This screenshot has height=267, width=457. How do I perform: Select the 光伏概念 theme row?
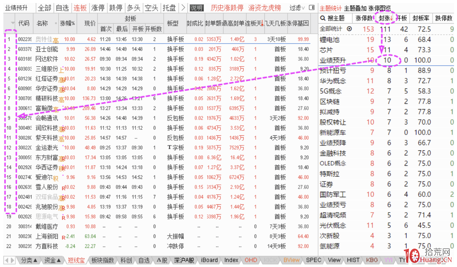[386, 225]
